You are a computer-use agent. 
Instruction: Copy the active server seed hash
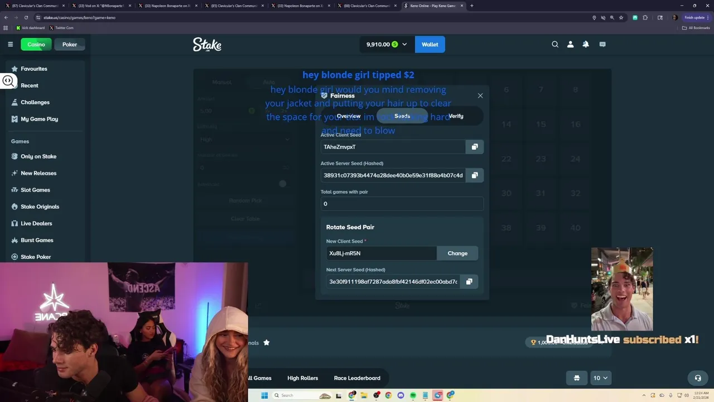pos(475,175)
